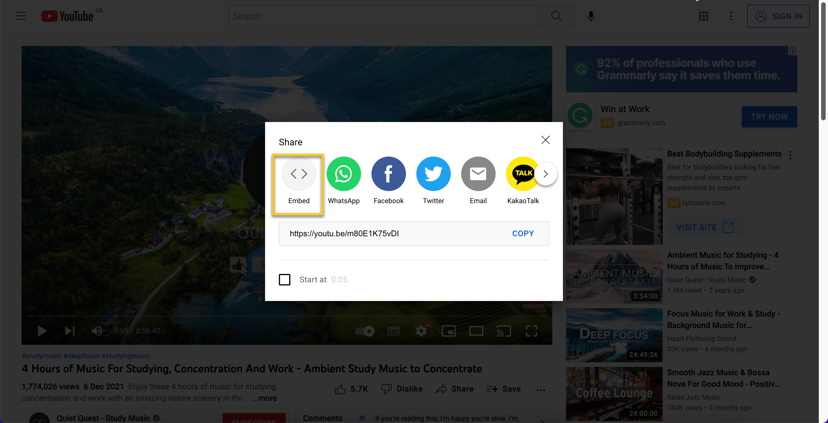
Task: Share the video on Facebook
Action: 388,181
